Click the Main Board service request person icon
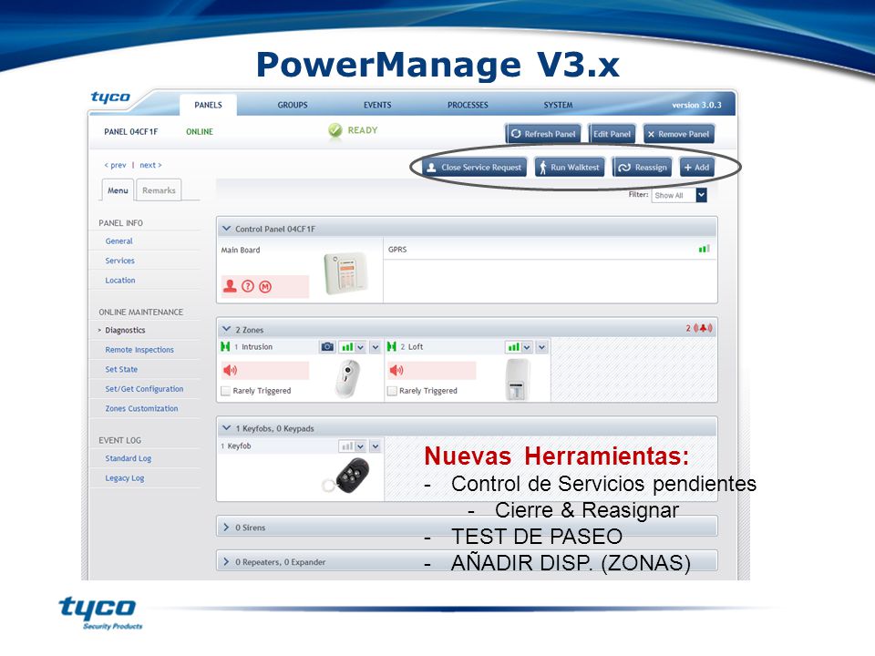875x656 pixels. point(230,286)
